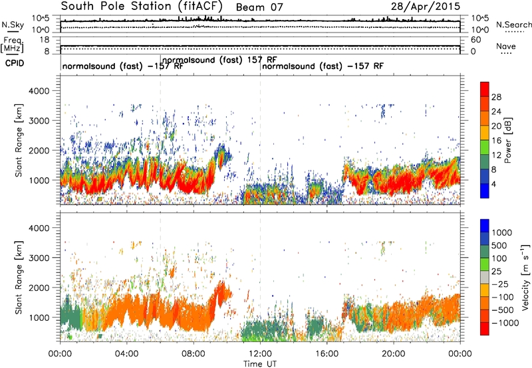This screenshot has width=532, height=368.
Task: Click the N.Search legend label
Action: pos(513,25)
